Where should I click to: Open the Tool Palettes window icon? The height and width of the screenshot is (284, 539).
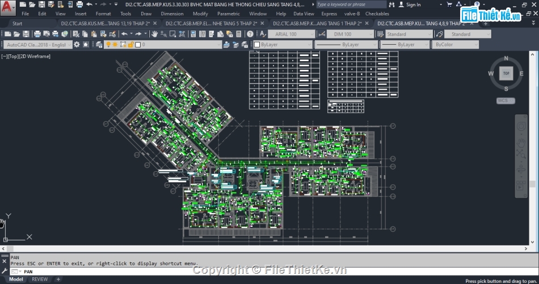[212, 34]
